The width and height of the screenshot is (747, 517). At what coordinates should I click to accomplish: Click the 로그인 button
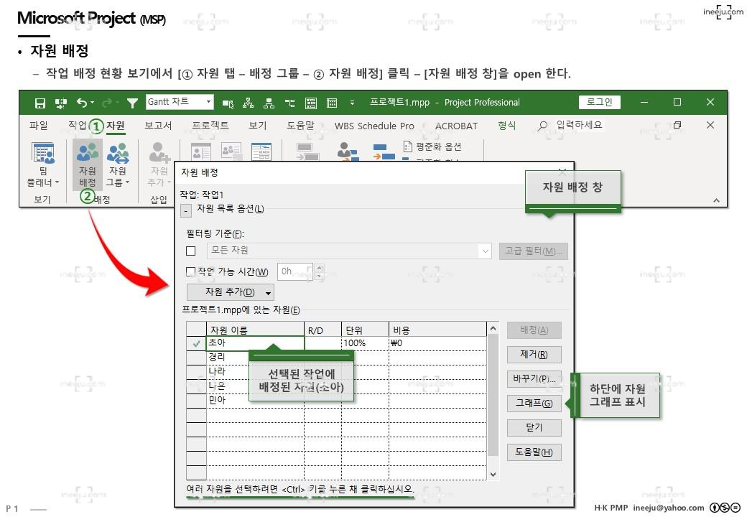click(x=599, y=102)
